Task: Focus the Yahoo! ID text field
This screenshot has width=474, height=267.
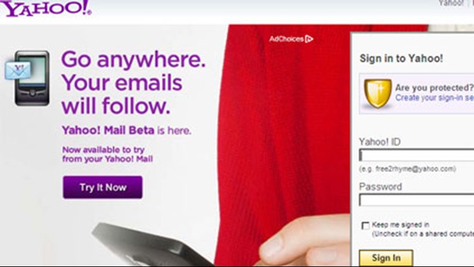Action: [x=416, y=155]
